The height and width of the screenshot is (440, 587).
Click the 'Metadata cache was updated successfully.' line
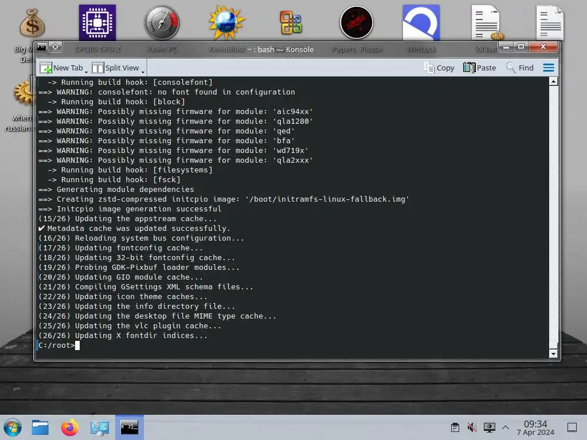coord(134,229)
